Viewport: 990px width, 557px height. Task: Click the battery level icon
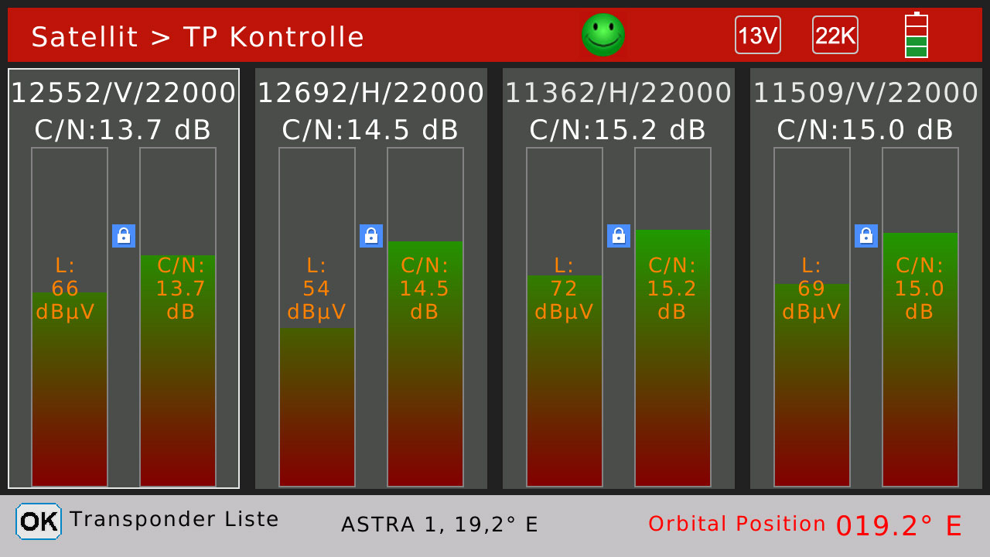[916, 36]
